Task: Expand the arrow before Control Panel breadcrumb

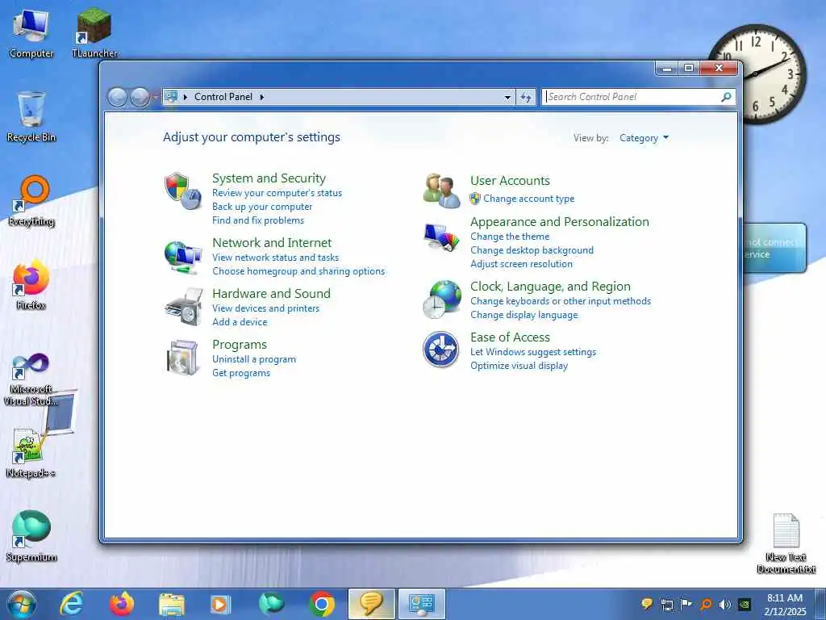Action: coord(186,97)
